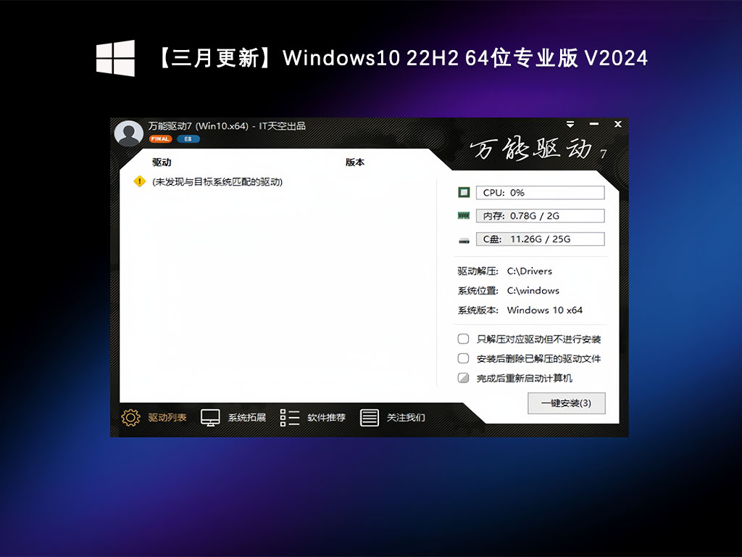
Task: Click the 驱动 column header
Action: pos(162,162)
